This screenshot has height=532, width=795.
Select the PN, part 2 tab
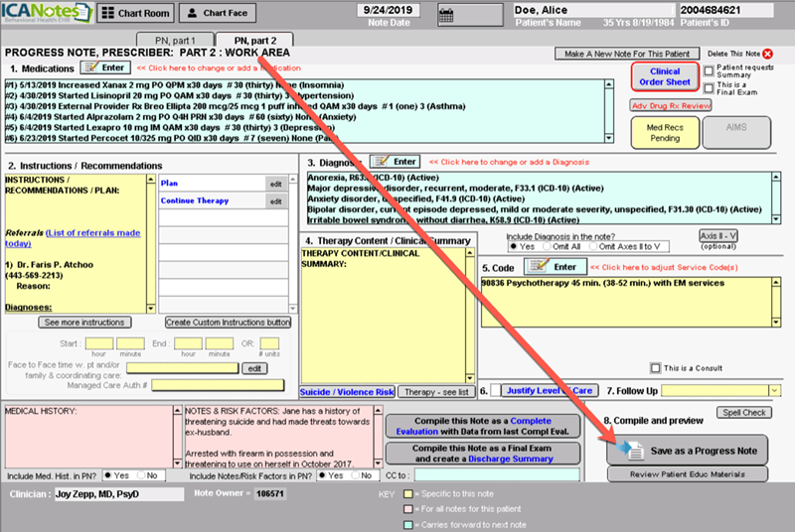(254, 39)
